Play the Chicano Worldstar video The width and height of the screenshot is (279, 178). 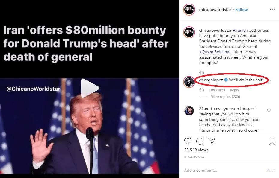coord(90,88)
